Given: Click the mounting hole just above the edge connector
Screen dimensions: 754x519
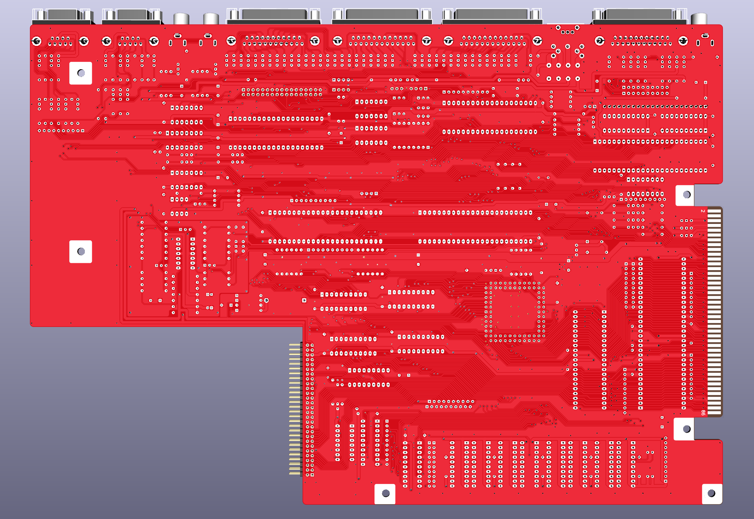Looking at the screenshot, I should pos(687,194).
